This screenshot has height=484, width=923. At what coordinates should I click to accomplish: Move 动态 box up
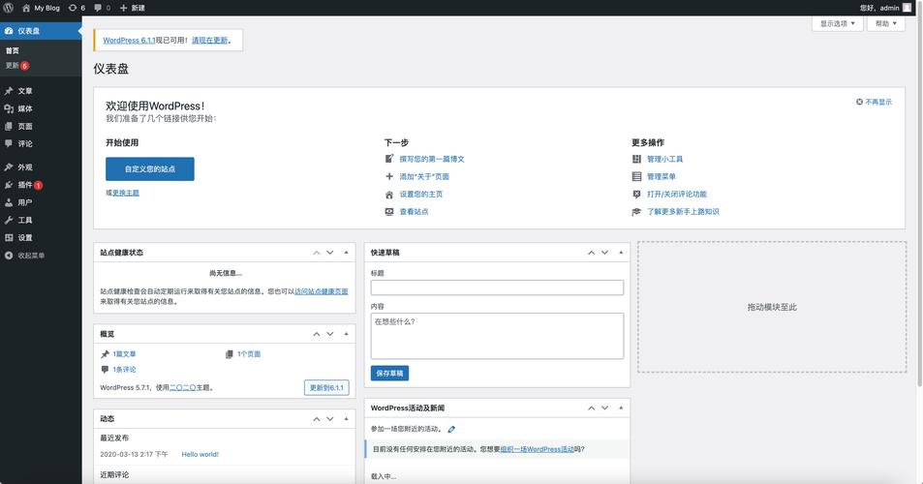coord(317,419)
